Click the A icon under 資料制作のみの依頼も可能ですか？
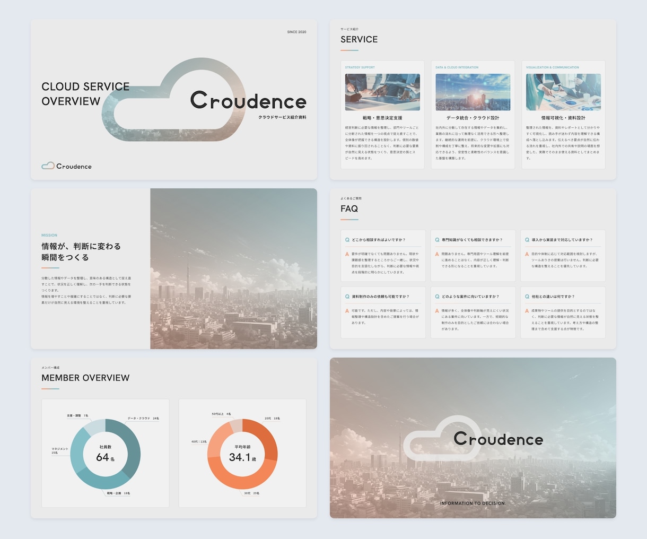647x539 pixels. 347,311
